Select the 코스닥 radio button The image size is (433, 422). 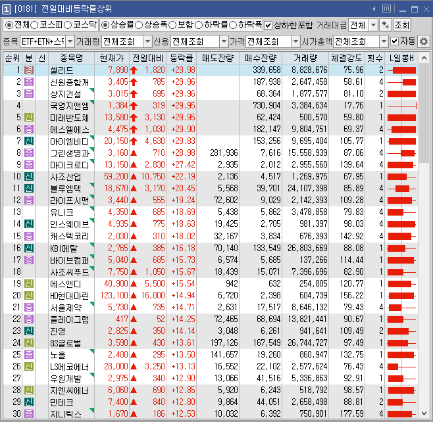tap(68, 25)
